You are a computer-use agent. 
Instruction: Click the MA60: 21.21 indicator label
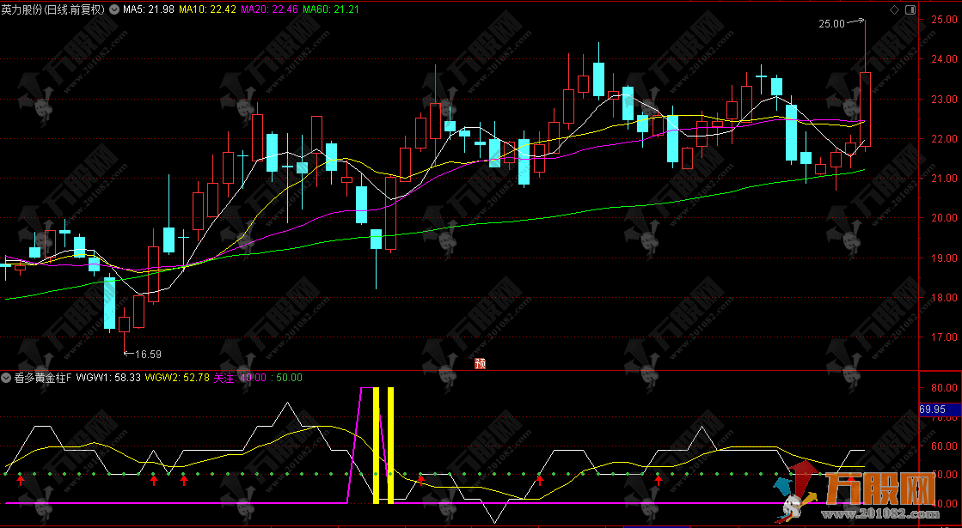pyautogui.click(x=331, y=9)
